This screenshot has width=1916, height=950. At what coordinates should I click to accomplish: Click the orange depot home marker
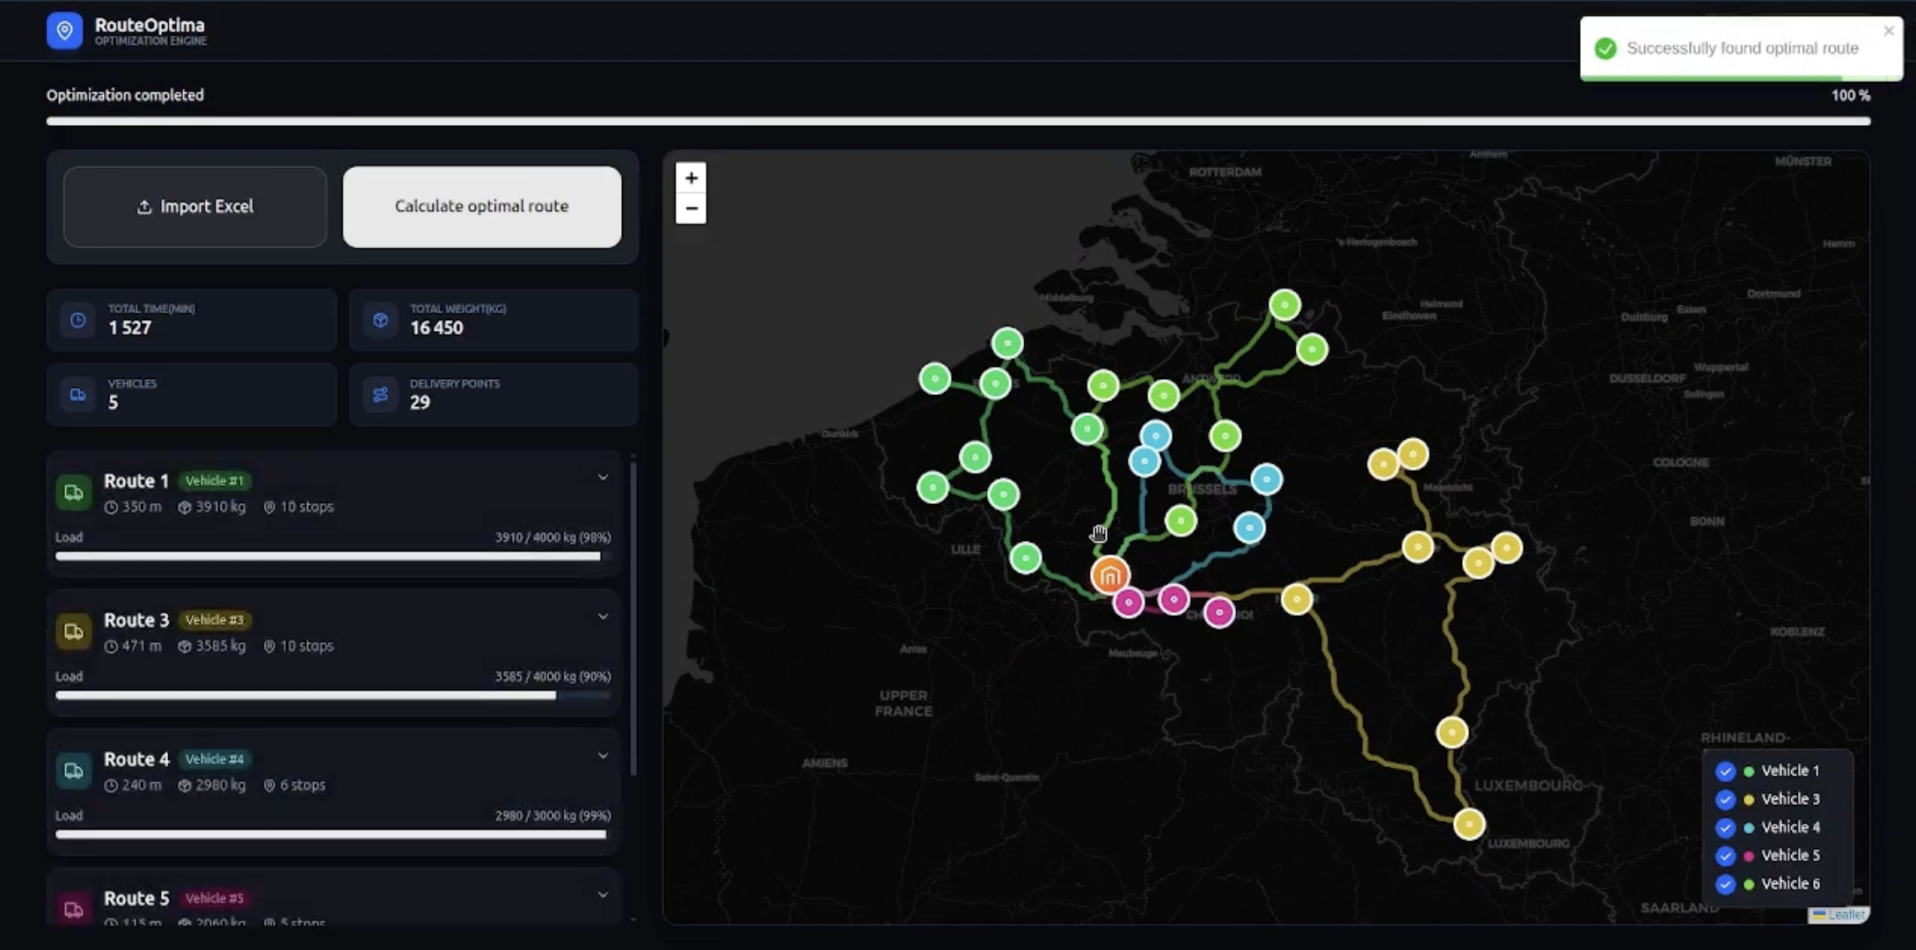point(1109,576)
